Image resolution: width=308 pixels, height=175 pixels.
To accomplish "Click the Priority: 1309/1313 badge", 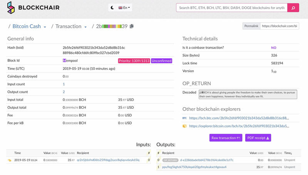I will [x=134, y=61].
